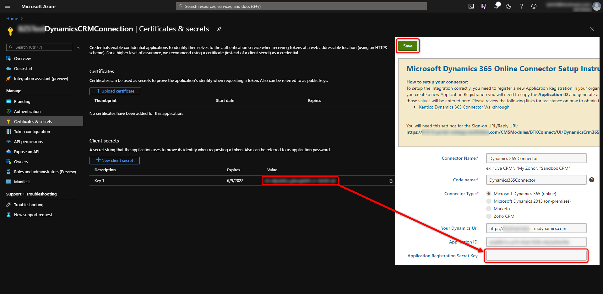
Task: Click the Branding icon
Action: (8, 101)
